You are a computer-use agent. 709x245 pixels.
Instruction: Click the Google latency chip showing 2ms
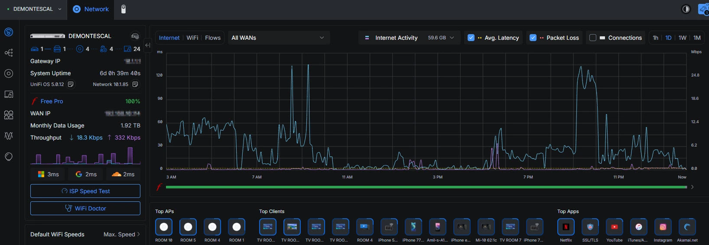pos(86,174)
